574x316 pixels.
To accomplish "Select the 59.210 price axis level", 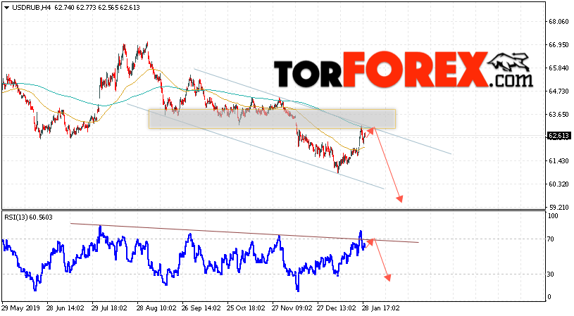I will pos(559,207).
